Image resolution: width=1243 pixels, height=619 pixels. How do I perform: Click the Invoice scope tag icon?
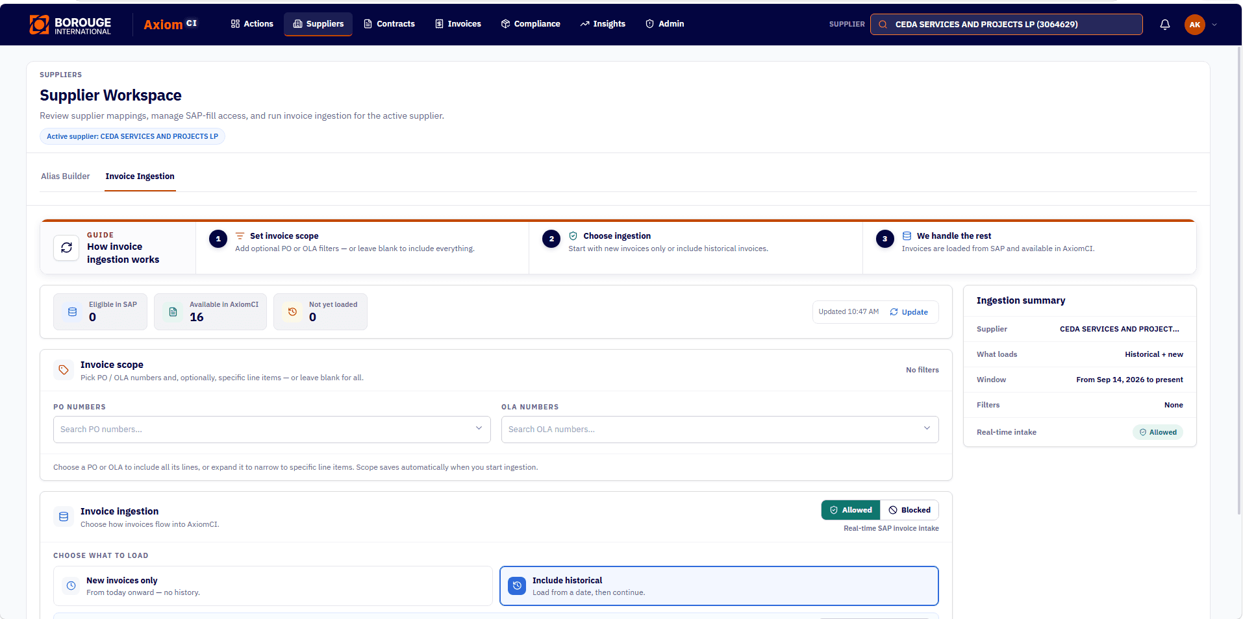pos(64,370)
